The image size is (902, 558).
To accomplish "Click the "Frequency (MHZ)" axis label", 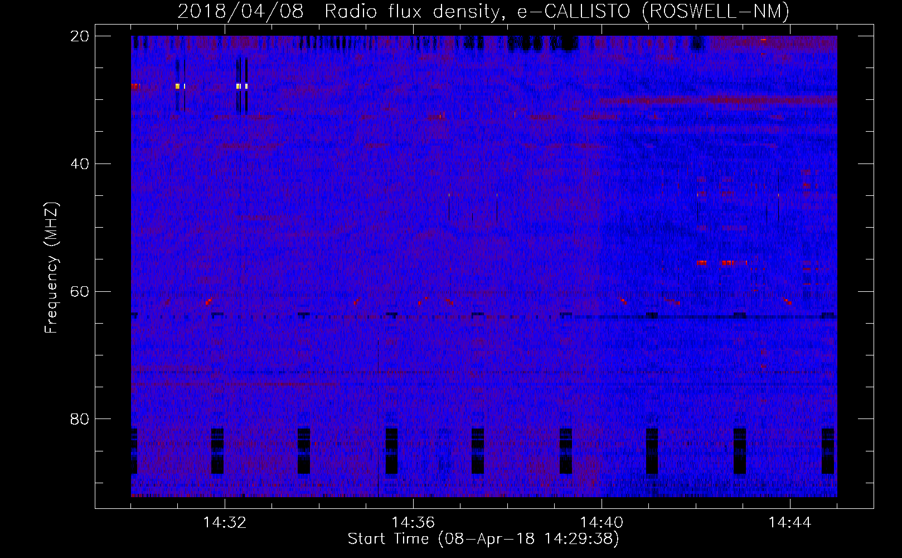I will tap(51, 268).
